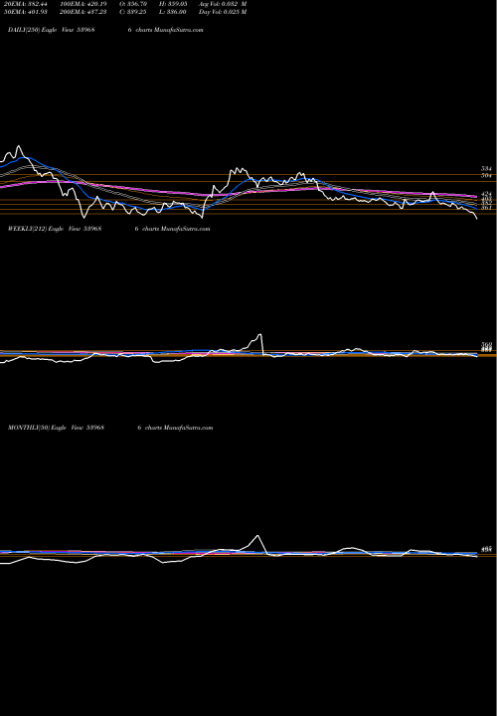The image size is (497, 716).
Task: Select the open price 'O:' value
Action: click(x=133, y=4)
